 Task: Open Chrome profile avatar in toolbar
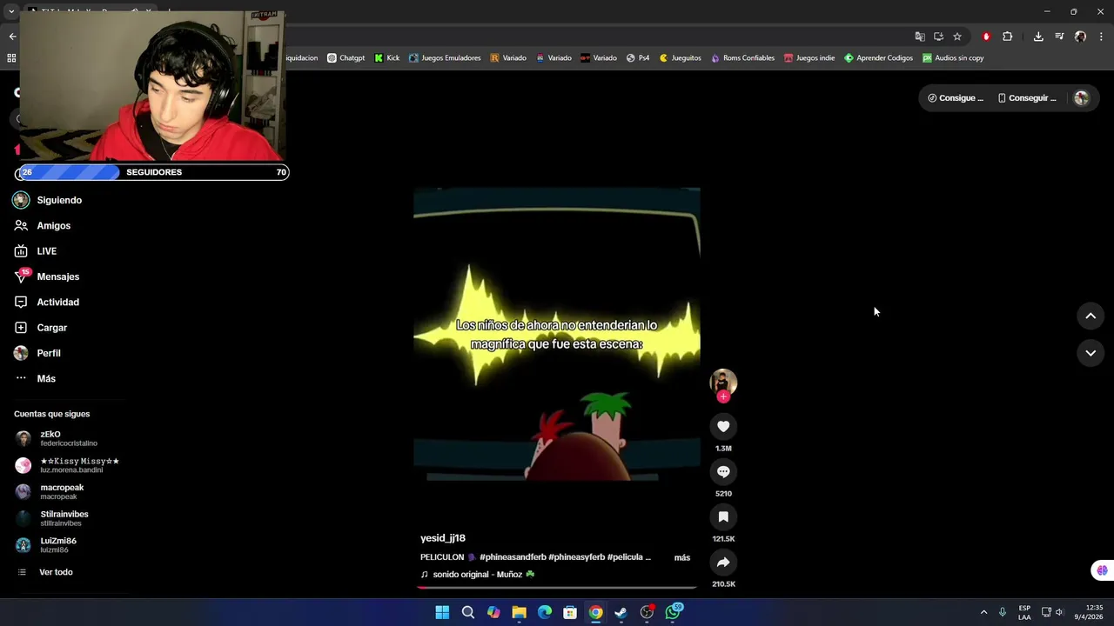click(x=1080, y=37)
